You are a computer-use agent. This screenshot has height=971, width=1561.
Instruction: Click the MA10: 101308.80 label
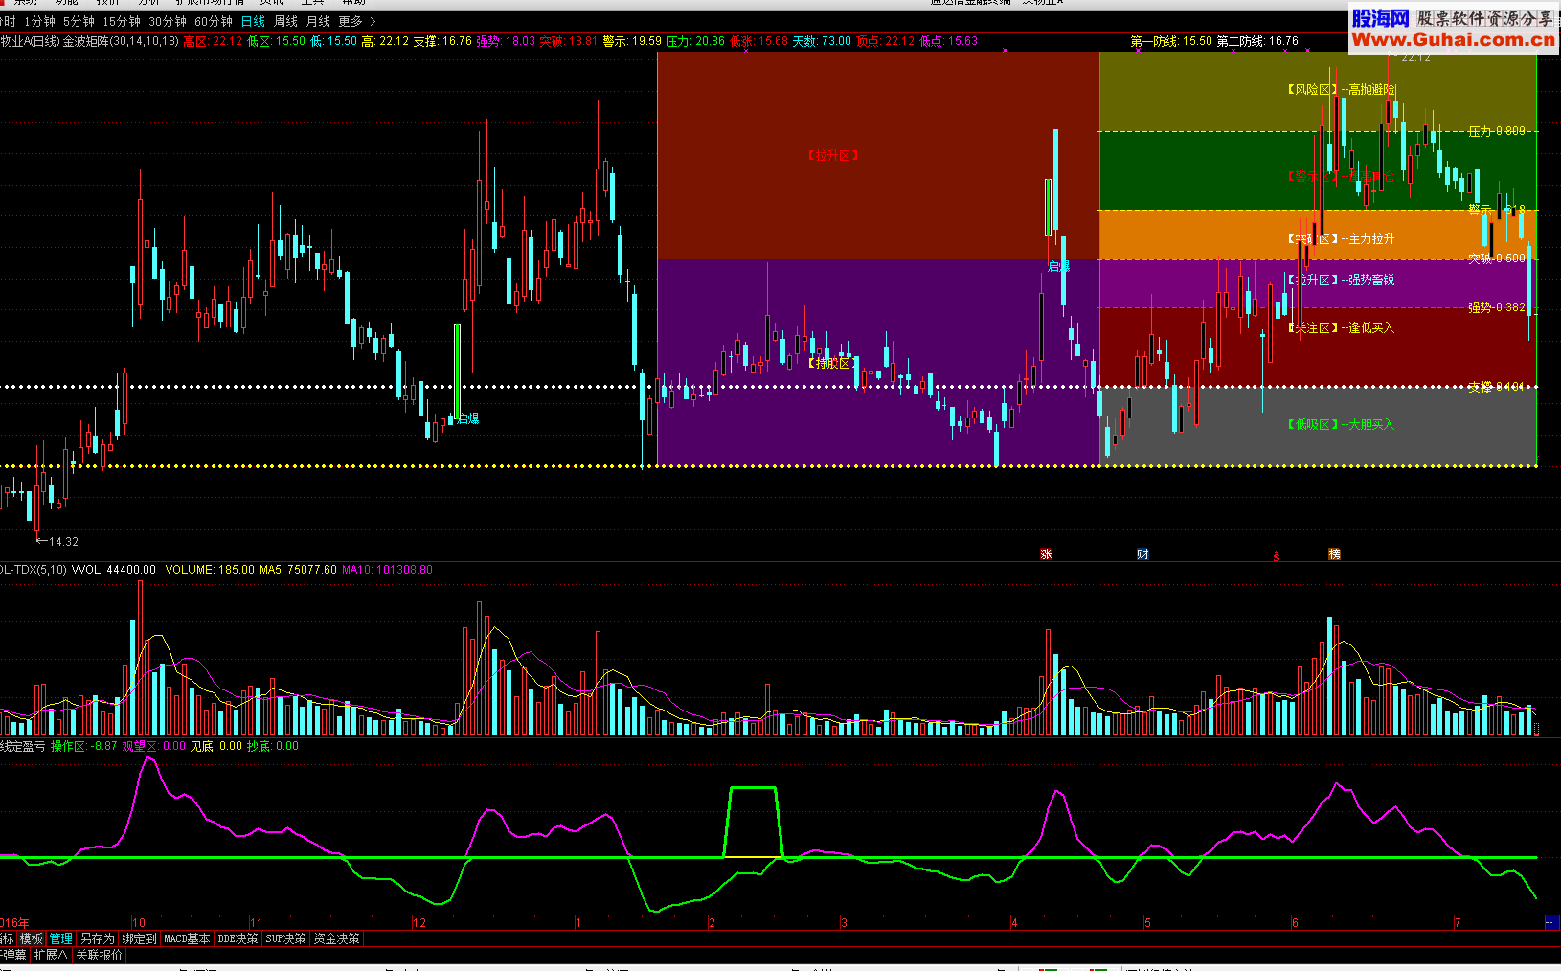(387, 570)
